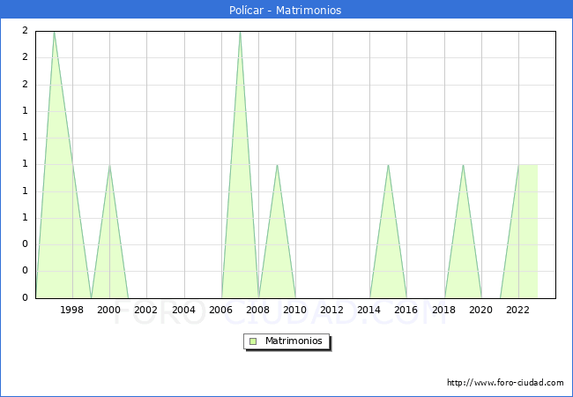Screen dimensions: 573x397
Task: Select the 2002 x-axis label
Action: (x=145, y=310)
